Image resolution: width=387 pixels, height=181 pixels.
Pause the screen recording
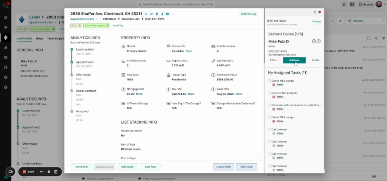(49, 172)
